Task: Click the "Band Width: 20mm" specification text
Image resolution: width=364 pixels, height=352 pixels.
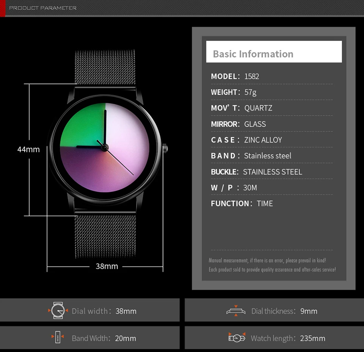Action: point(104,338)
